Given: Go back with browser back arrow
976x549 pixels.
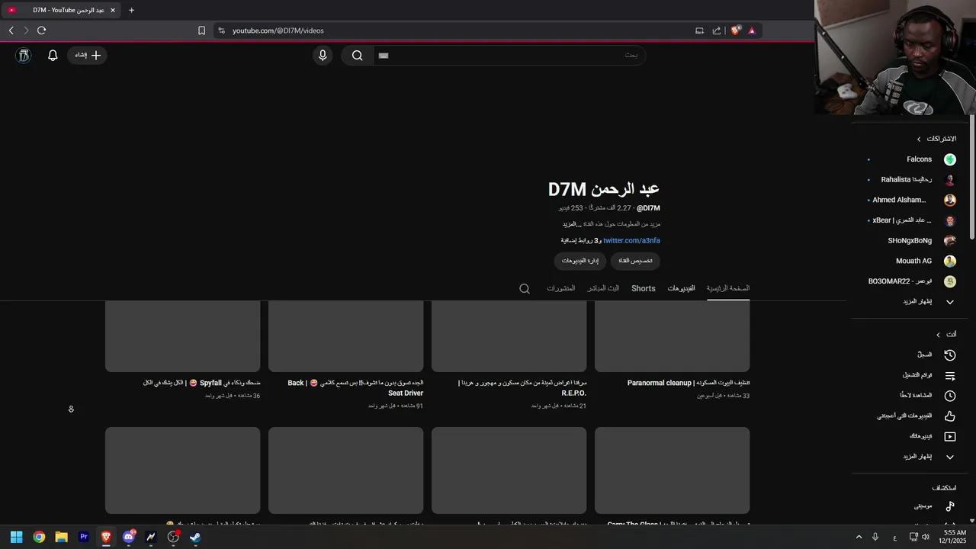Looking at the screenshot, I should (11, 30).
